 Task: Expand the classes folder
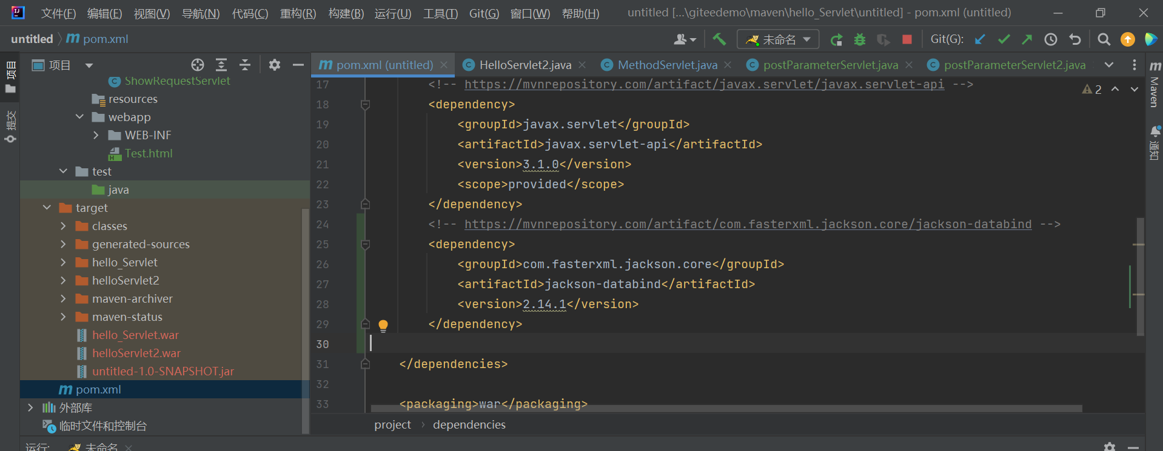(x=63, y=226)
